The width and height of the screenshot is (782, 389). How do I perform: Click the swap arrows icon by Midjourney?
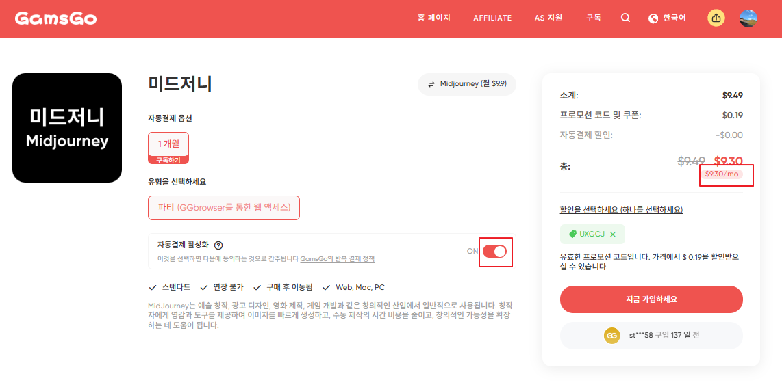click(431, 84)
